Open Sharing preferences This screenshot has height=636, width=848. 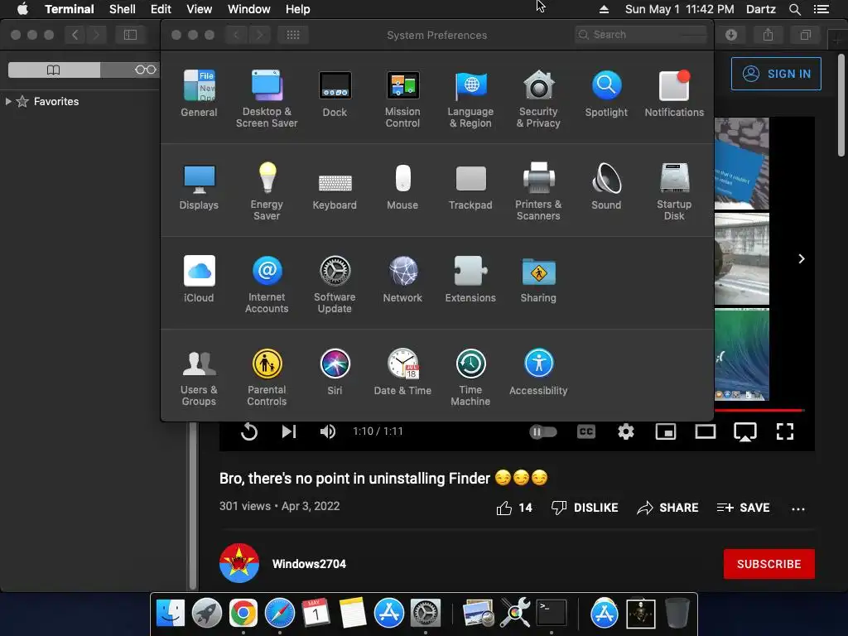pyautogui.click(x=538, y=279)
